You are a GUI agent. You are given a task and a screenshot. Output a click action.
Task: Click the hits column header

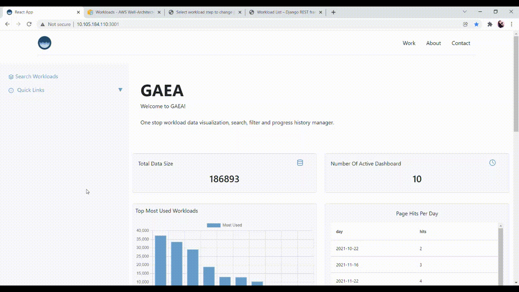423,232
